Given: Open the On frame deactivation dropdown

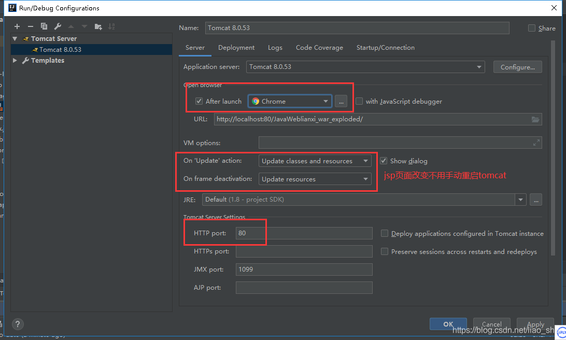Looking at the screenshot, I should (x=315, y=179).
